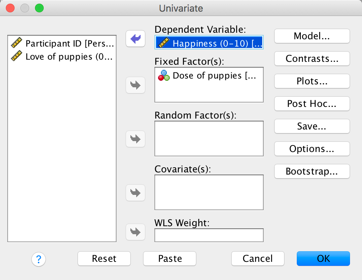The image size is (362, 280).
Task: Open the Save... dialog
Action: click(312, 126)
